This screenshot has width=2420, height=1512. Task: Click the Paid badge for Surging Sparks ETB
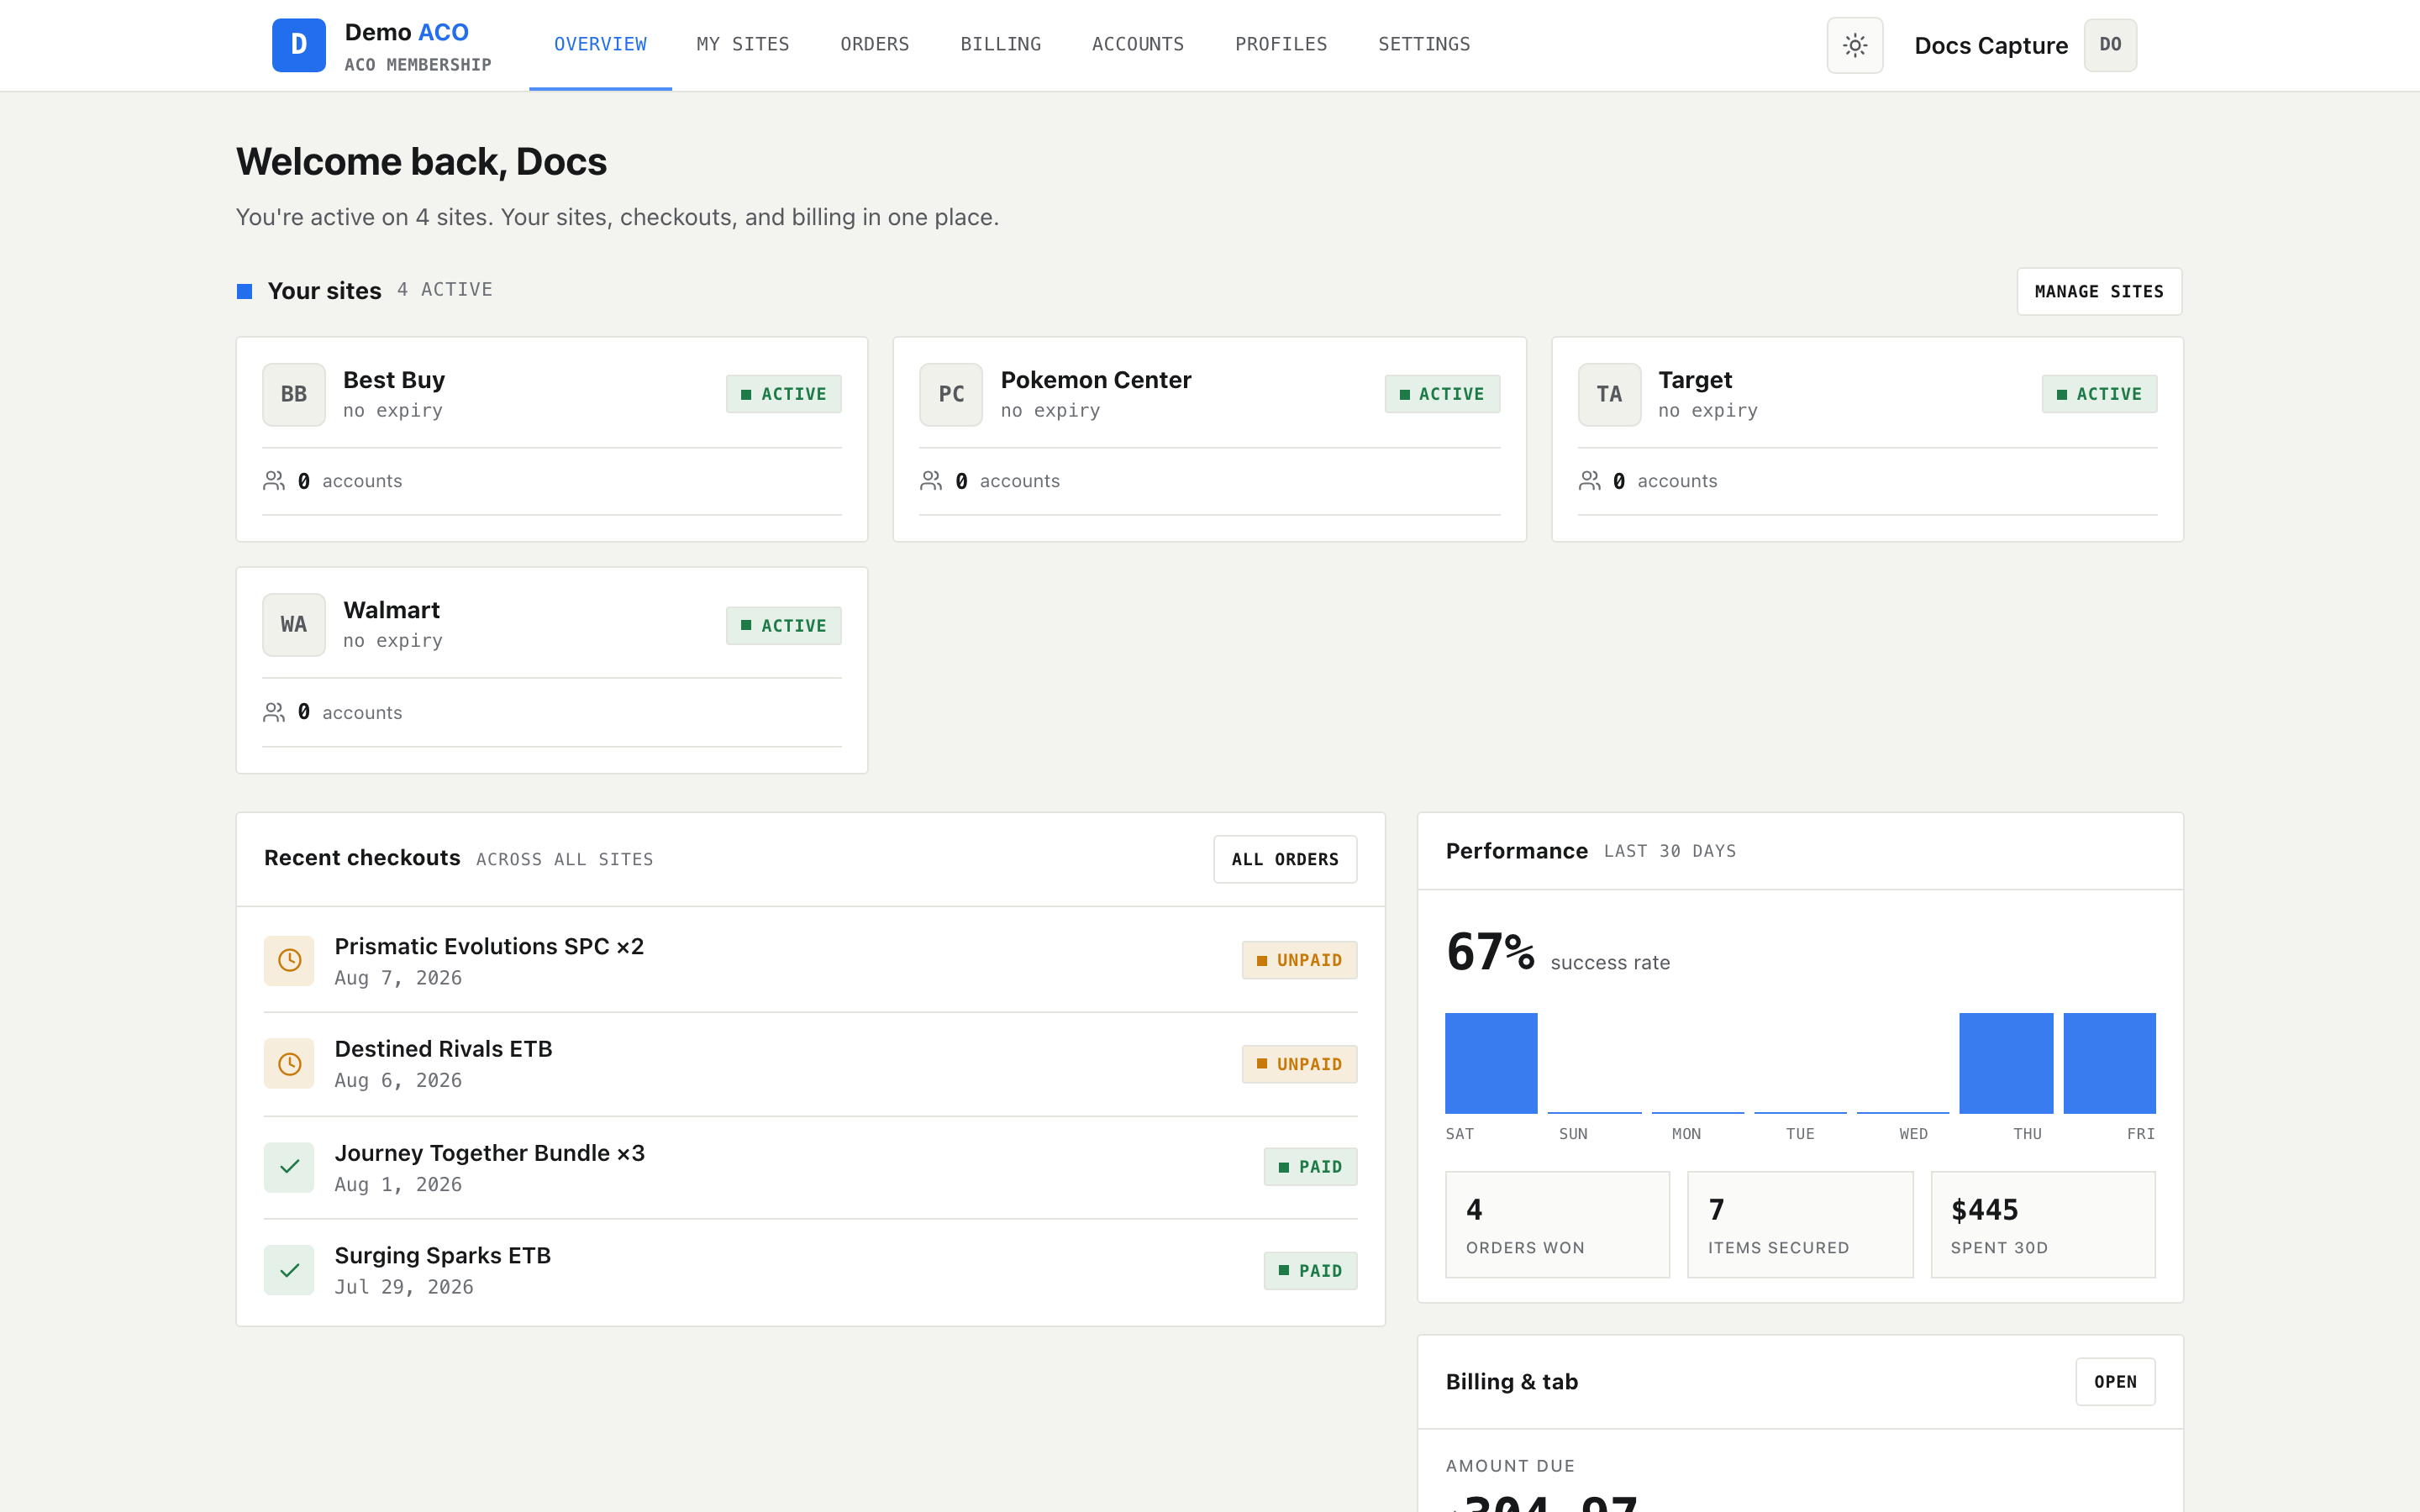[1310, 1271]
